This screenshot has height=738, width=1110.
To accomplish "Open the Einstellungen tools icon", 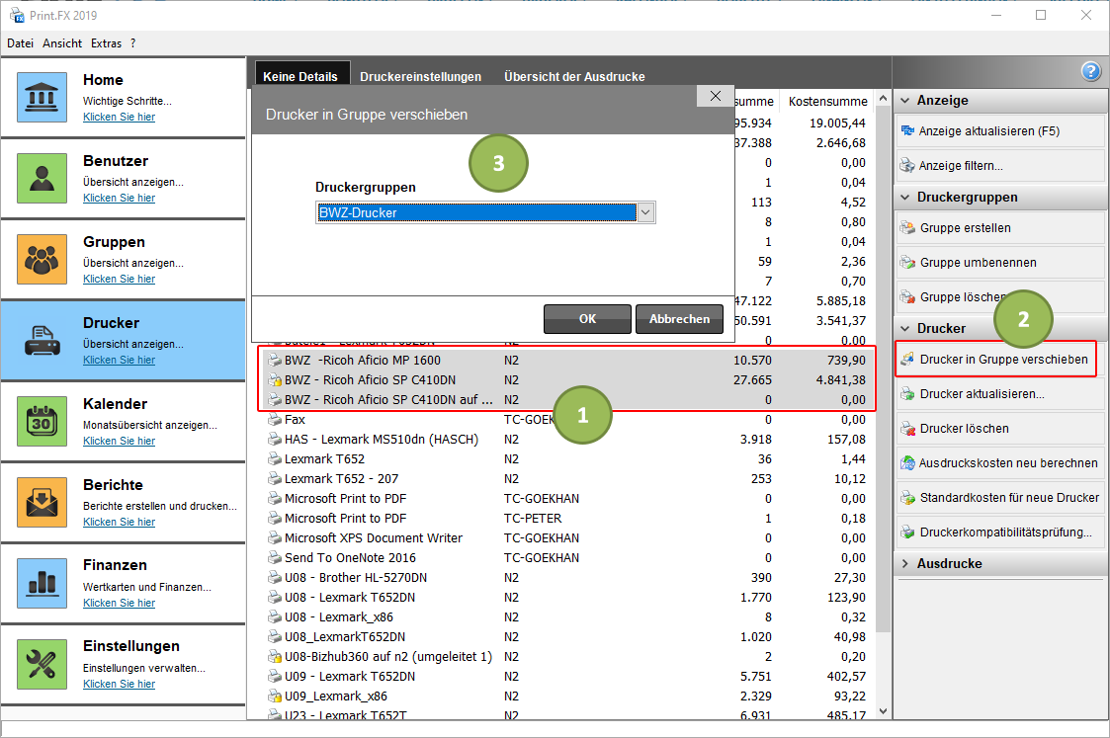I will click(x=42, y=665).
